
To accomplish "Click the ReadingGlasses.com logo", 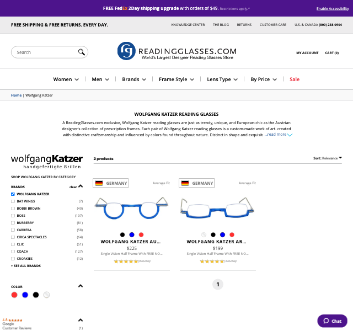I will pyautogui.click(x=176, y=51).
